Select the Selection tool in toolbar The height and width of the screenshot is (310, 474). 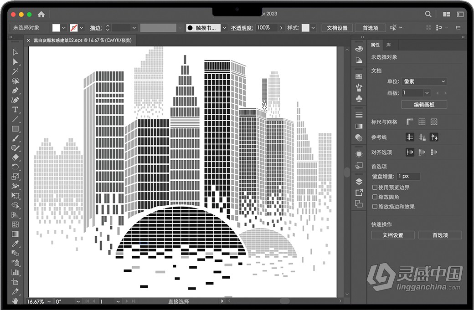click(15, 51)
